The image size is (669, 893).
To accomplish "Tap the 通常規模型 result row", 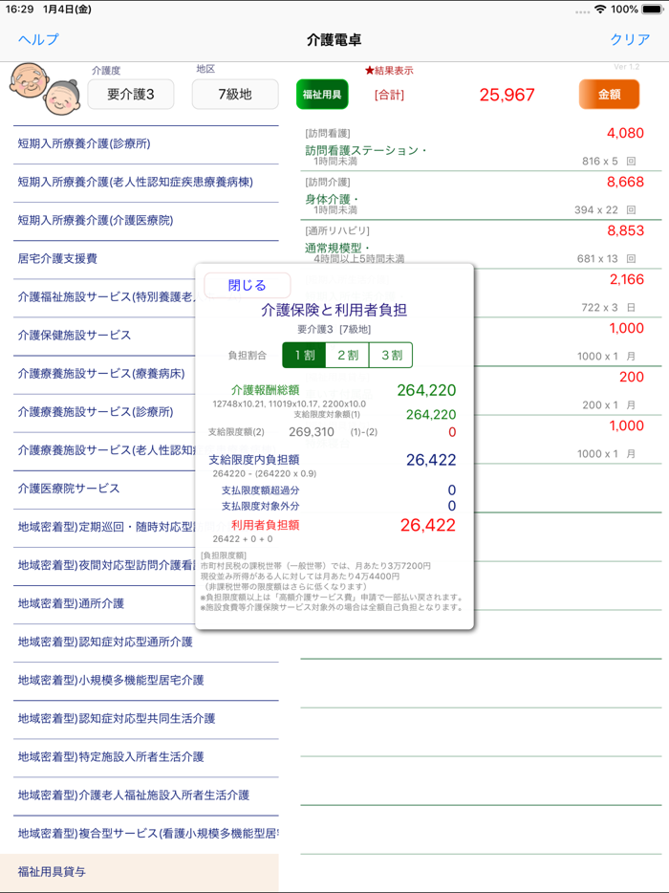I will click(x=481, y=244).
